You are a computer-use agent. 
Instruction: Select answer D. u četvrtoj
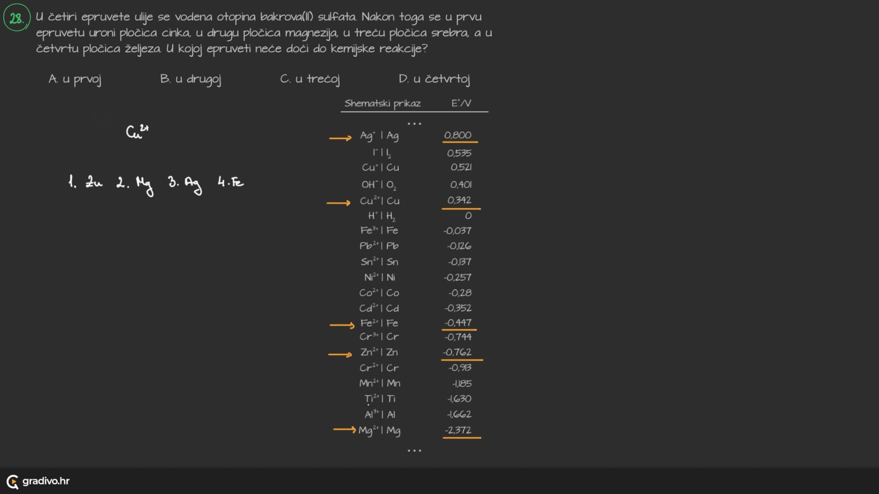point(434,79)
